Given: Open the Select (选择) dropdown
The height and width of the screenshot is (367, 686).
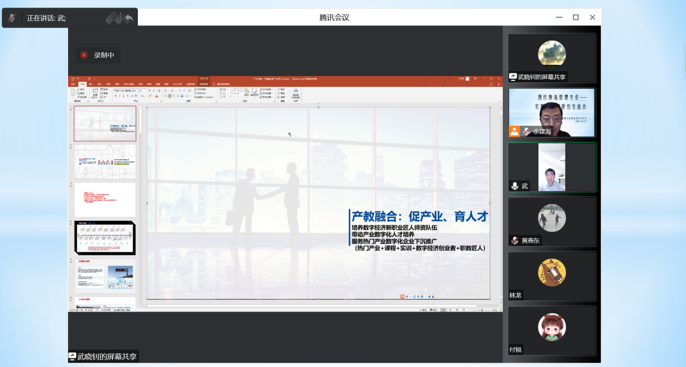Looking at the screenshot, I should point(282,97).
